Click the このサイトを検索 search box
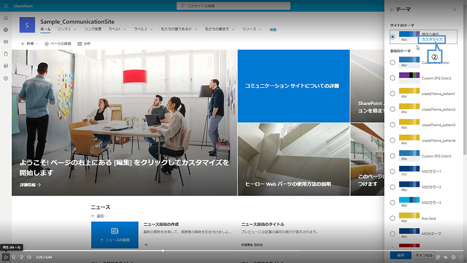467x263 pixels. point(233,6)
